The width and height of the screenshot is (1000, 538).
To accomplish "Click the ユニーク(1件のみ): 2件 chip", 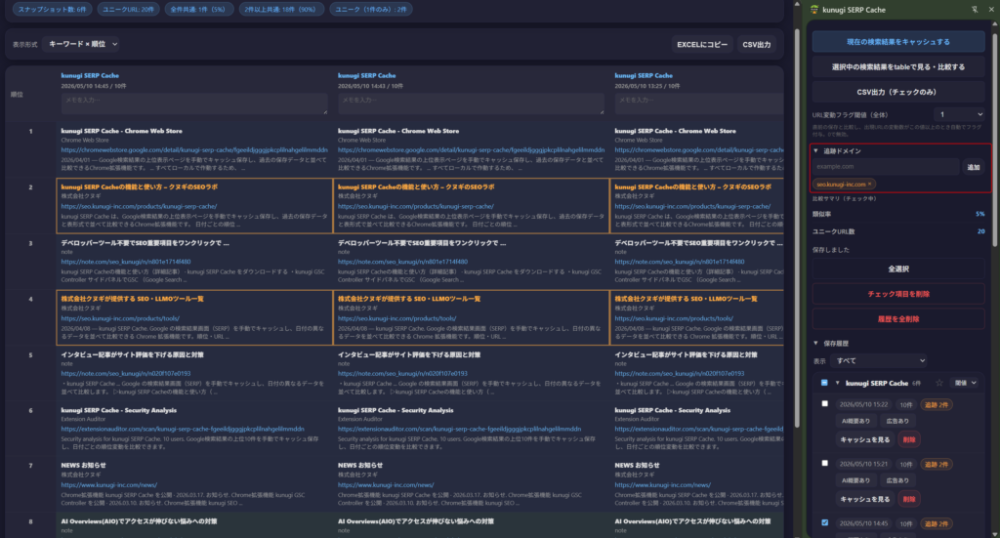I will click(x=371, y=10).
